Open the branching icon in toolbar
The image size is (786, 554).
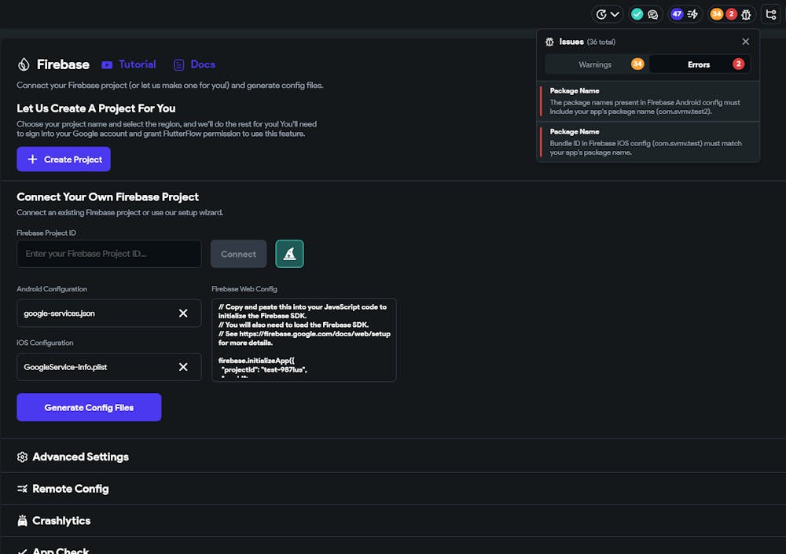(770, 14)
